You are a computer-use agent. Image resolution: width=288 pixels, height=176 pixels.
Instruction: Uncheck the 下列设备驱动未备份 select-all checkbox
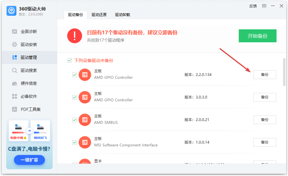coord(70,61)
